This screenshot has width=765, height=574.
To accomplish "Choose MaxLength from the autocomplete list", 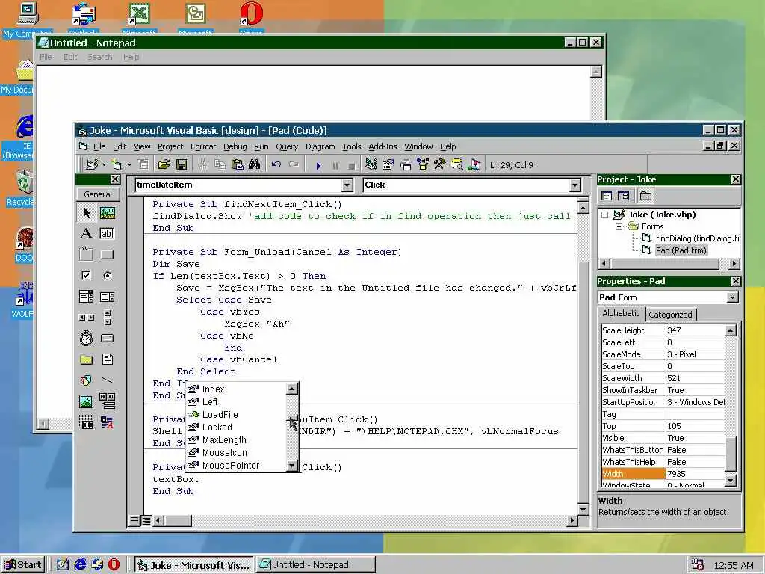I will [236, 439].
